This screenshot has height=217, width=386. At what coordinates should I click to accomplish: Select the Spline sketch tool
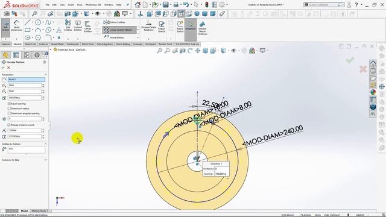tap(48, 23)
